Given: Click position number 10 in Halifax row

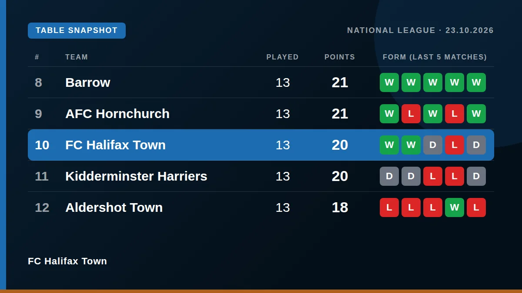Looking at the screenshot, I should (42, 145).
